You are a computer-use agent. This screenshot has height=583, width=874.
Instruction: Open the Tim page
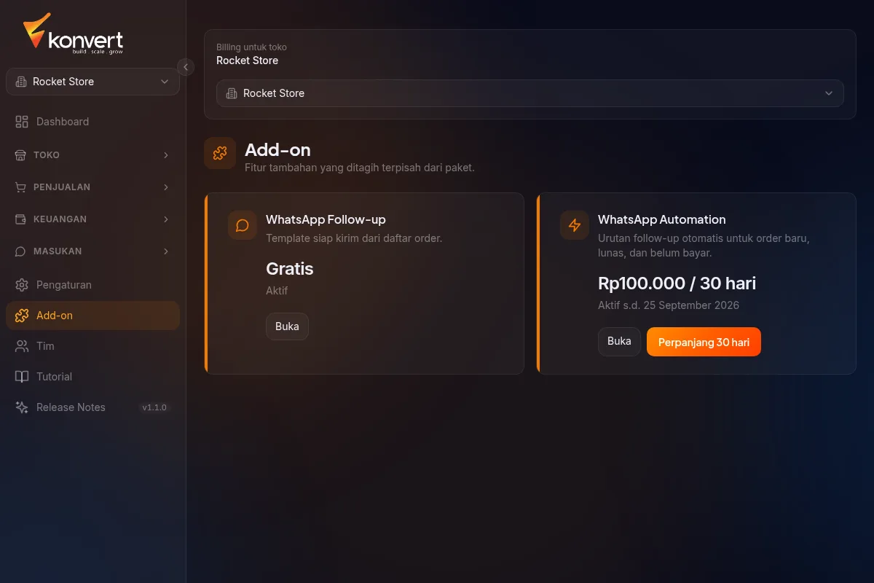[x=92, y=346]
